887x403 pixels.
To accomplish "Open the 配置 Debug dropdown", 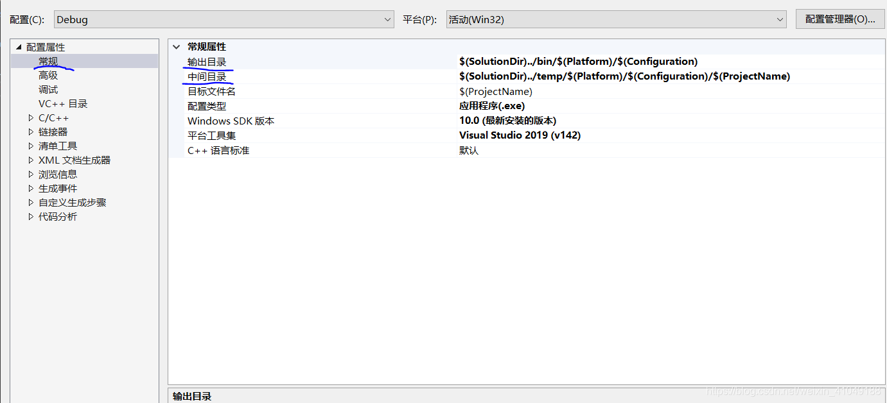I will [224, 19].
